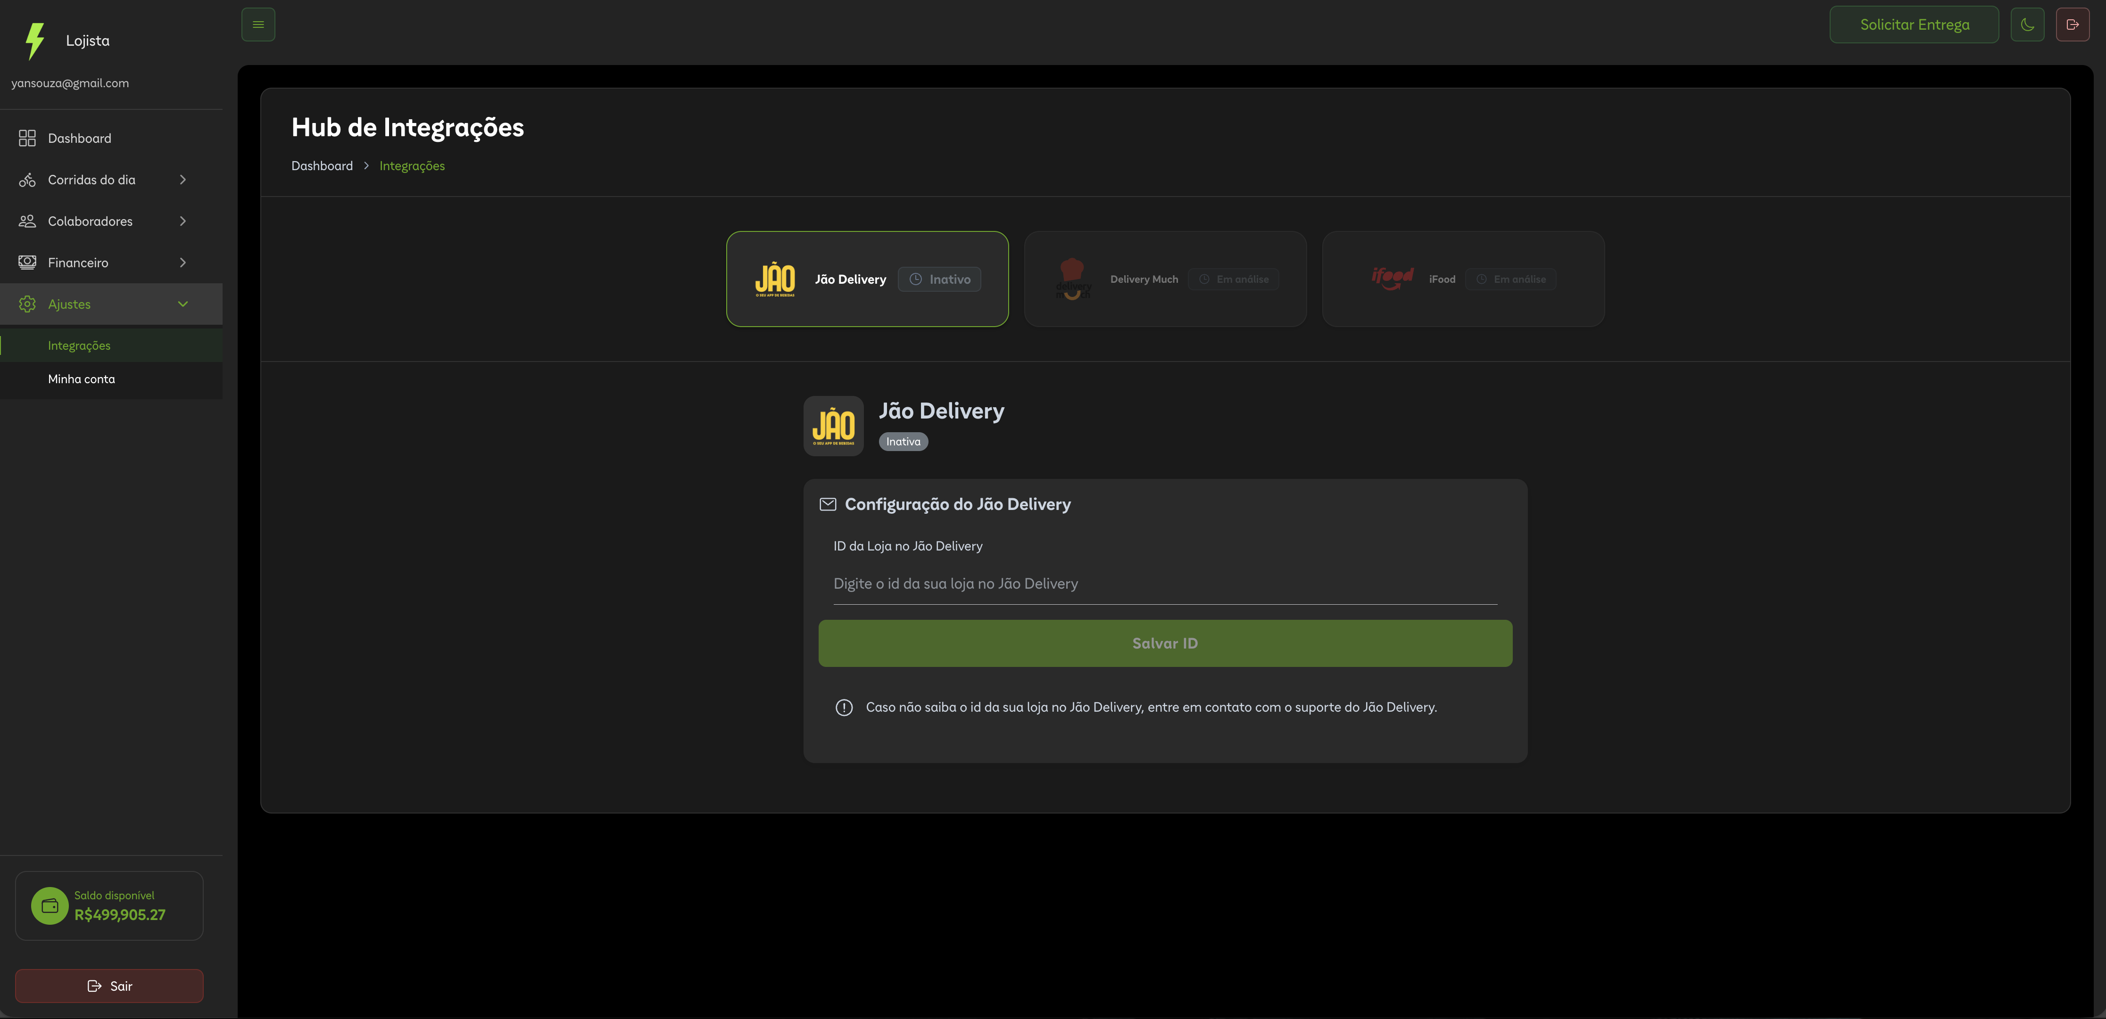2106x1019 pixels.
Task: Select the Jão Delivery integration card
Action: tap(867, 279)
